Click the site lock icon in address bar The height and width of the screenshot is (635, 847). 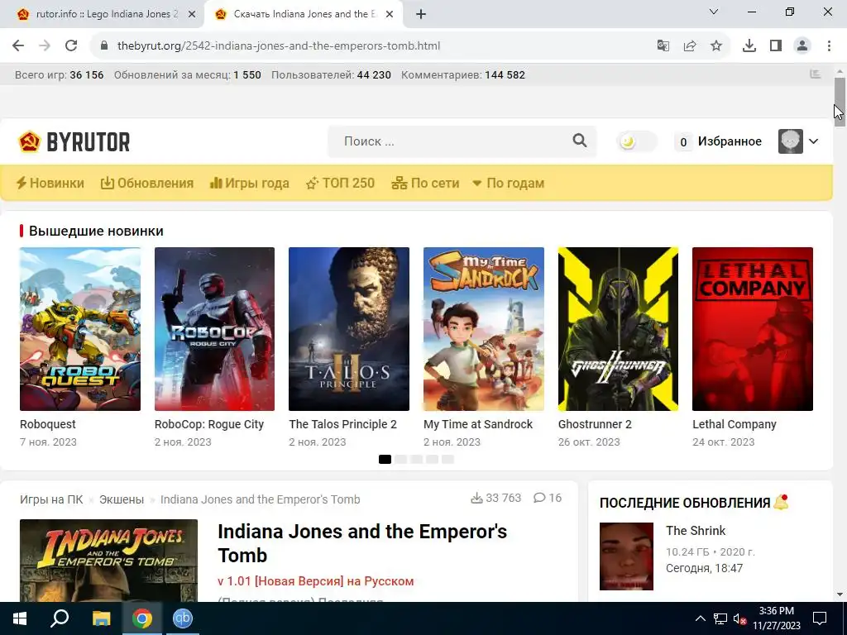[105, 46]
